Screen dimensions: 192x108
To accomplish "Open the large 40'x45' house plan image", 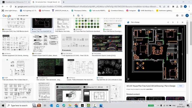I will pyautogui.click(x=155, y=54).
